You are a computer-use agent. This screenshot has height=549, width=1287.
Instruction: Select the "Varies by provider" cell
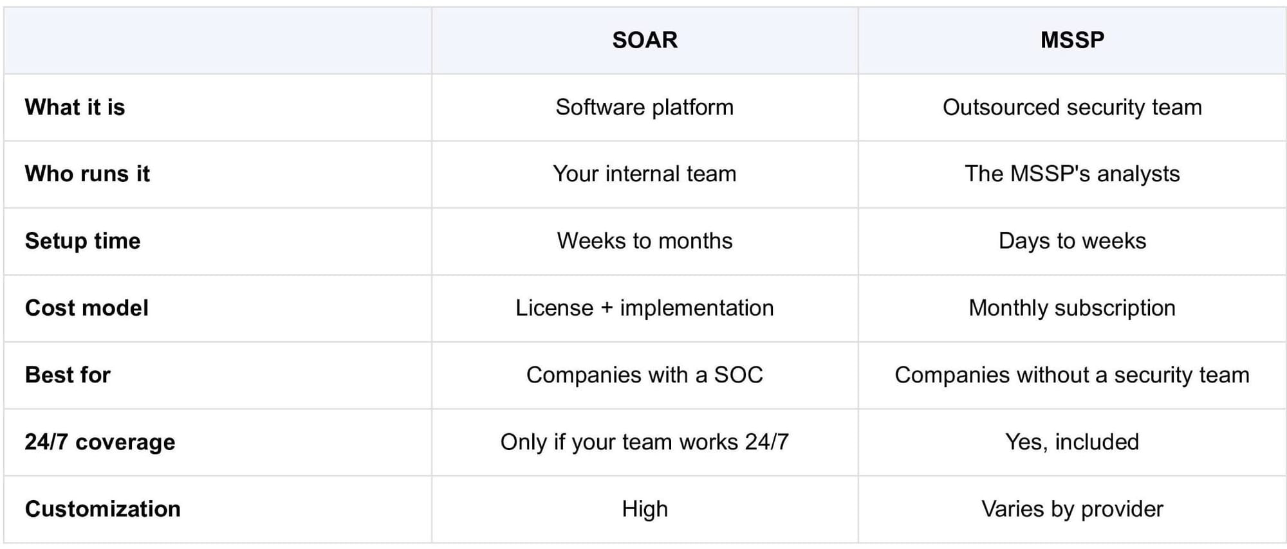(x=1072, y=509)
